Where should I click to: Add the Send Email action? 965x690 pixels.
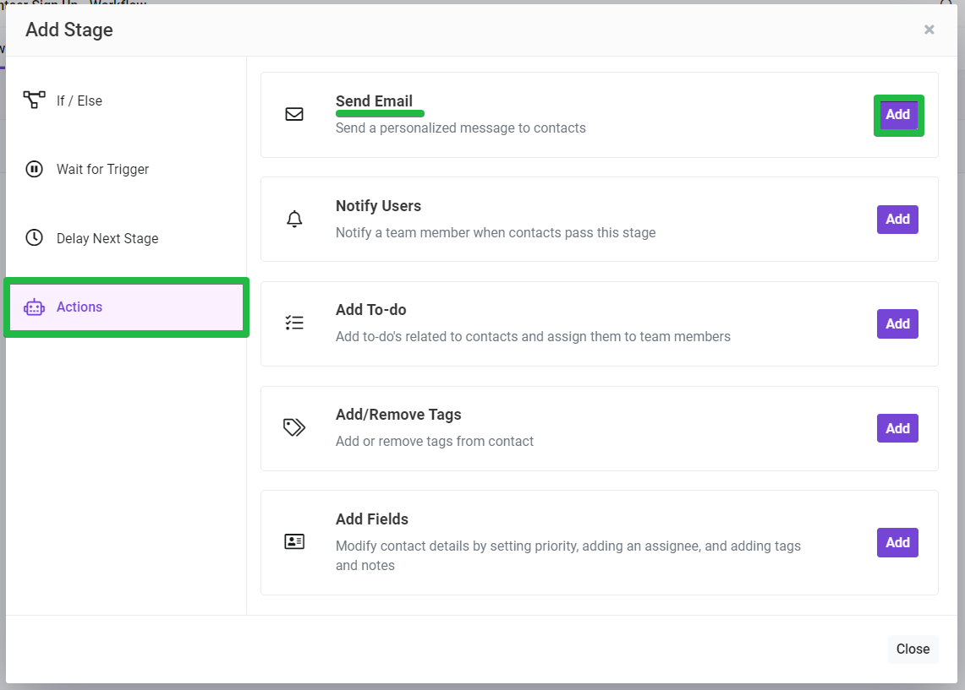[898, 115]
